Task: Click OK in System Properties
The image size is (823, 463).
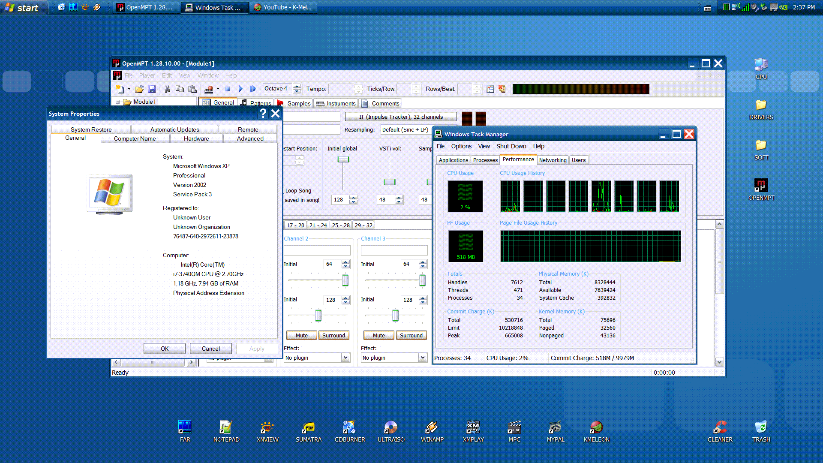Action: point(165,349)
